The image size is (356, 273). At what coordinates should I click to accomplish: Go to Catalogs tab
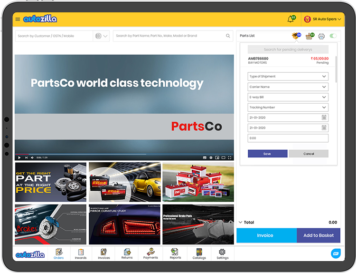pos(199,253)
